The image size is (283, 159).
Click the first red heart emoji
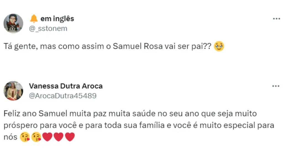tap(48, 137)
